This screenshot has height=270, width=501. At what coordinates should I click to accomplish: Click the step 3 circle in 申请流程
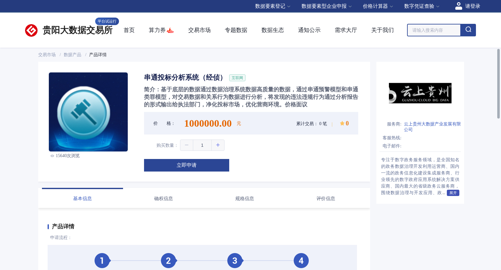click(235, 261)
